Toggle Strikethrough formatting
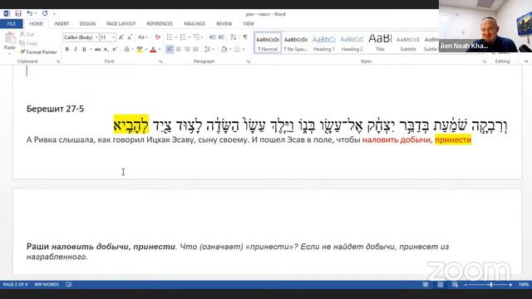Image resolution: width=532 pixels, height=299 pixels. point(98,50)
